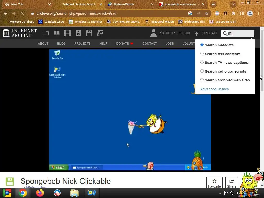Viewport: 264px width, 198px height.
Task: Open the HELP menu item
Action: click(103, 43)
